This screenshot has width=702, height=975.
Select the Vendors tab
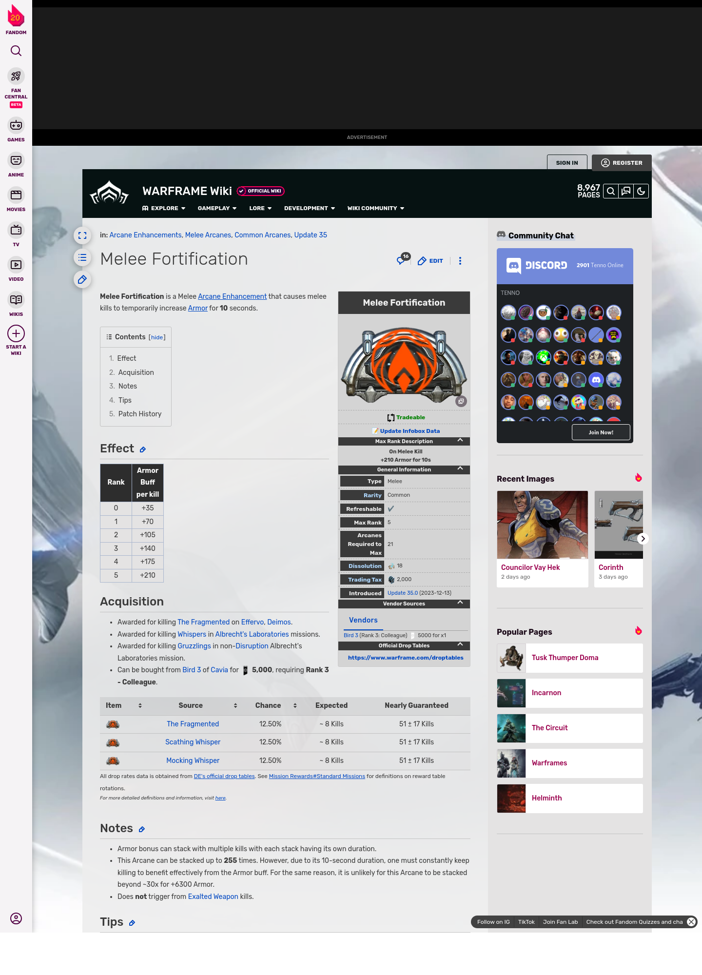click(363, 620)
